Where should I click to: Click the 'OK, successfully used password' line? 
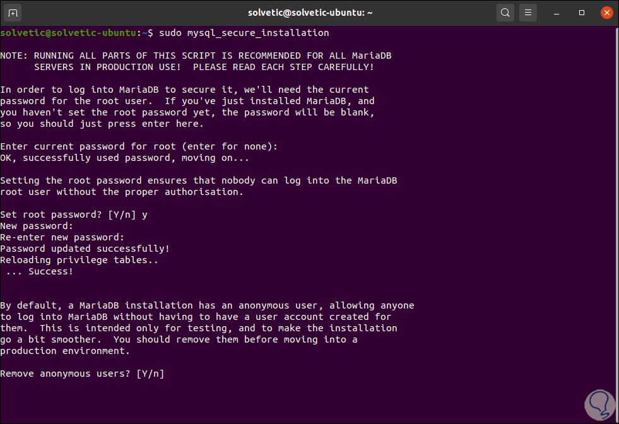coord(116,158)
